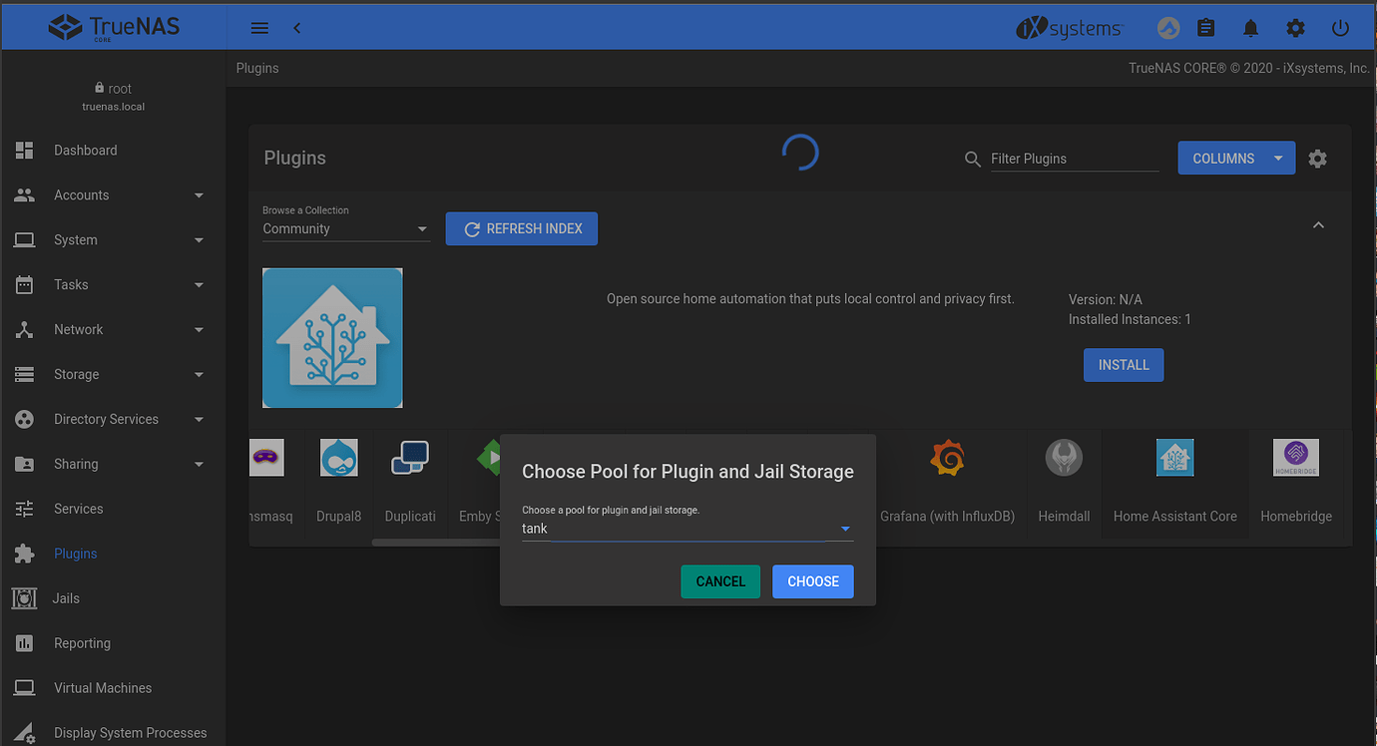Click the power icon to open shutdown options
Screen dimensions: 1377x746
1340,27
